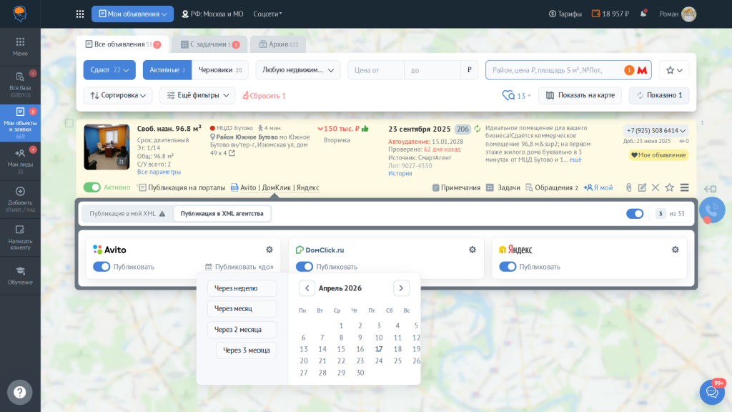
Task: Select April 24 in the calendar
Action: click(377, 360)
